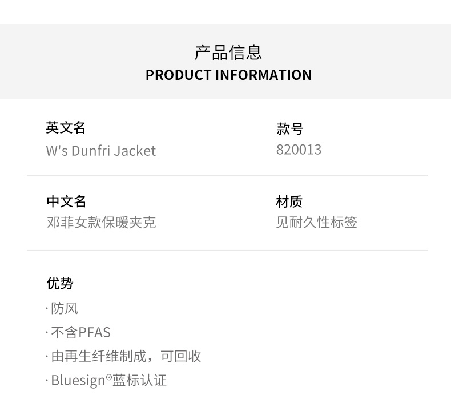The height and width of the screenshot is (403, 451).
Task: Click the 英文名 field label
Action: coord(66,128)
